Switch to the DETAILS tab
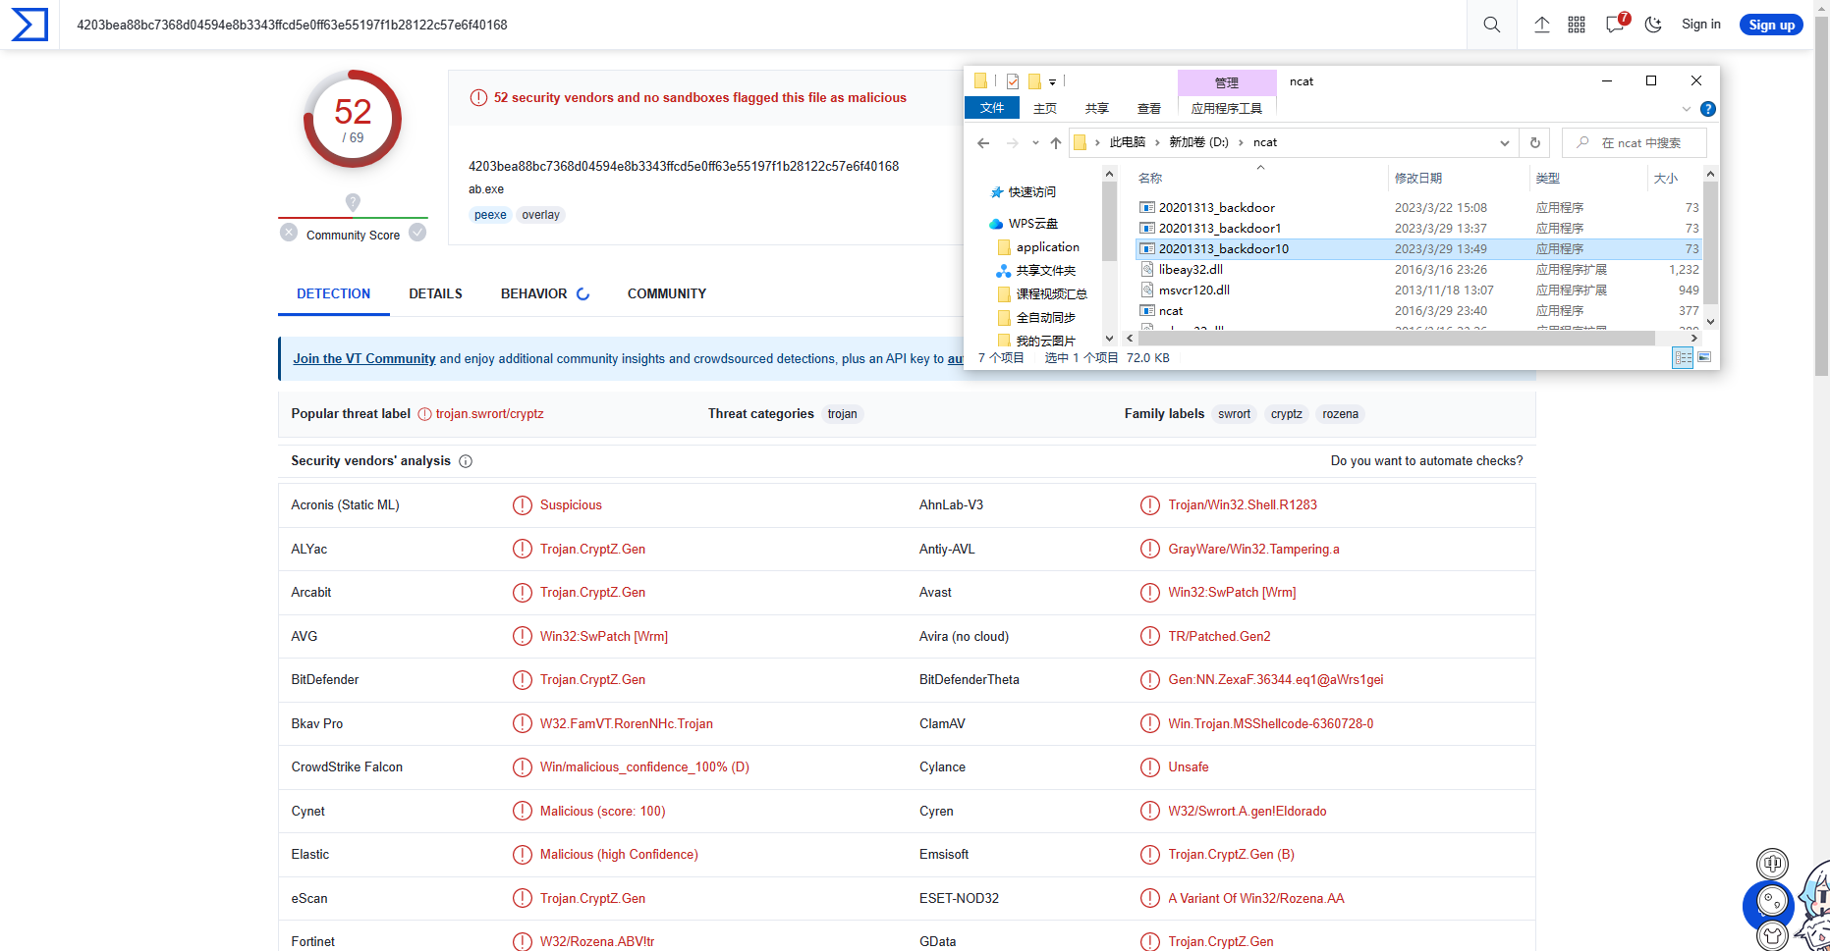The image size is (1830, 951). coord(435,293)
